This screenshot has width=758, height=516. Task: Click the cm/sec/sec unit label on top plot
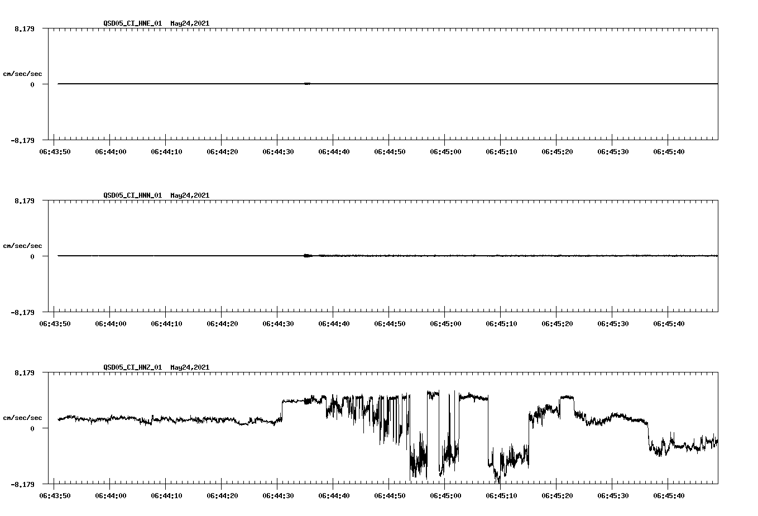click(22, 73)
